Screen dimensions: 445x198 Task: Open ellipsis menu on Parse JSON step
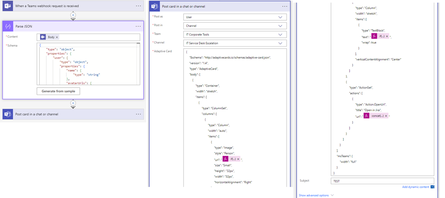click(138, 26)
